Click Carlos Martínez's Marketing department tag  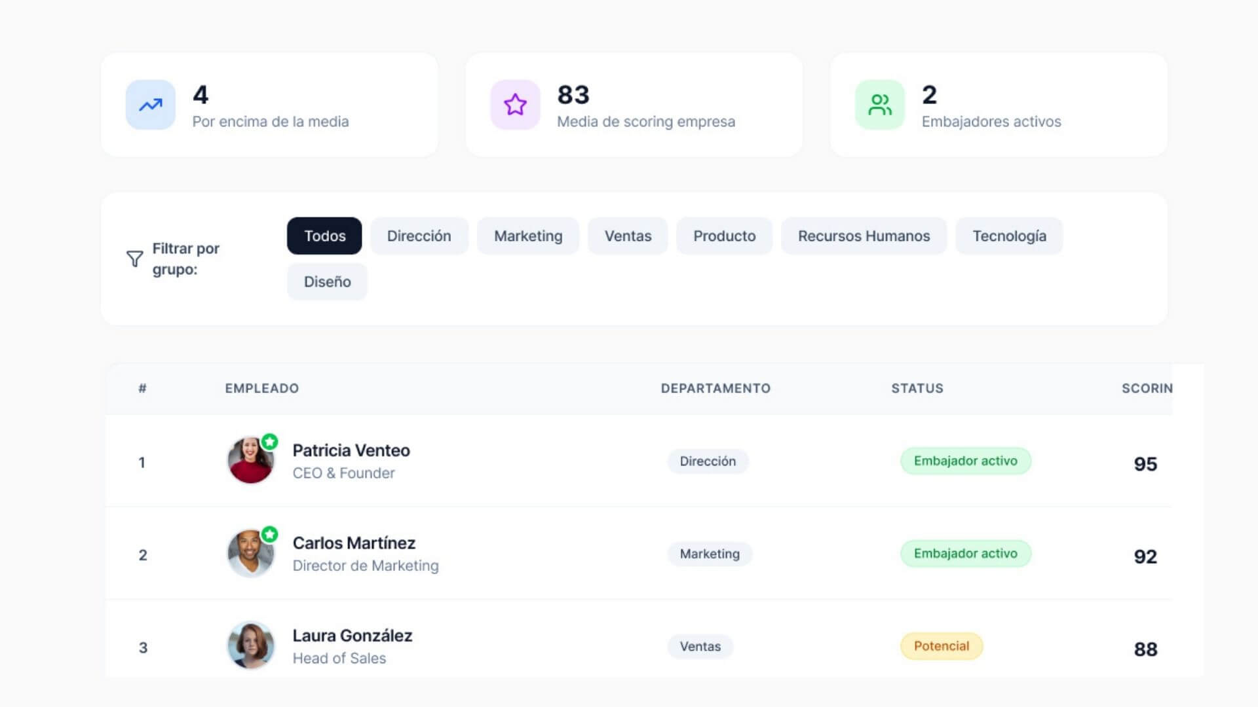pyautogui.click(x=709, y=554)
